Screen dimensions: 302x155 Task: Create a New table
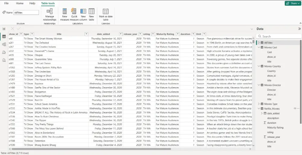[x=92, y=14]
